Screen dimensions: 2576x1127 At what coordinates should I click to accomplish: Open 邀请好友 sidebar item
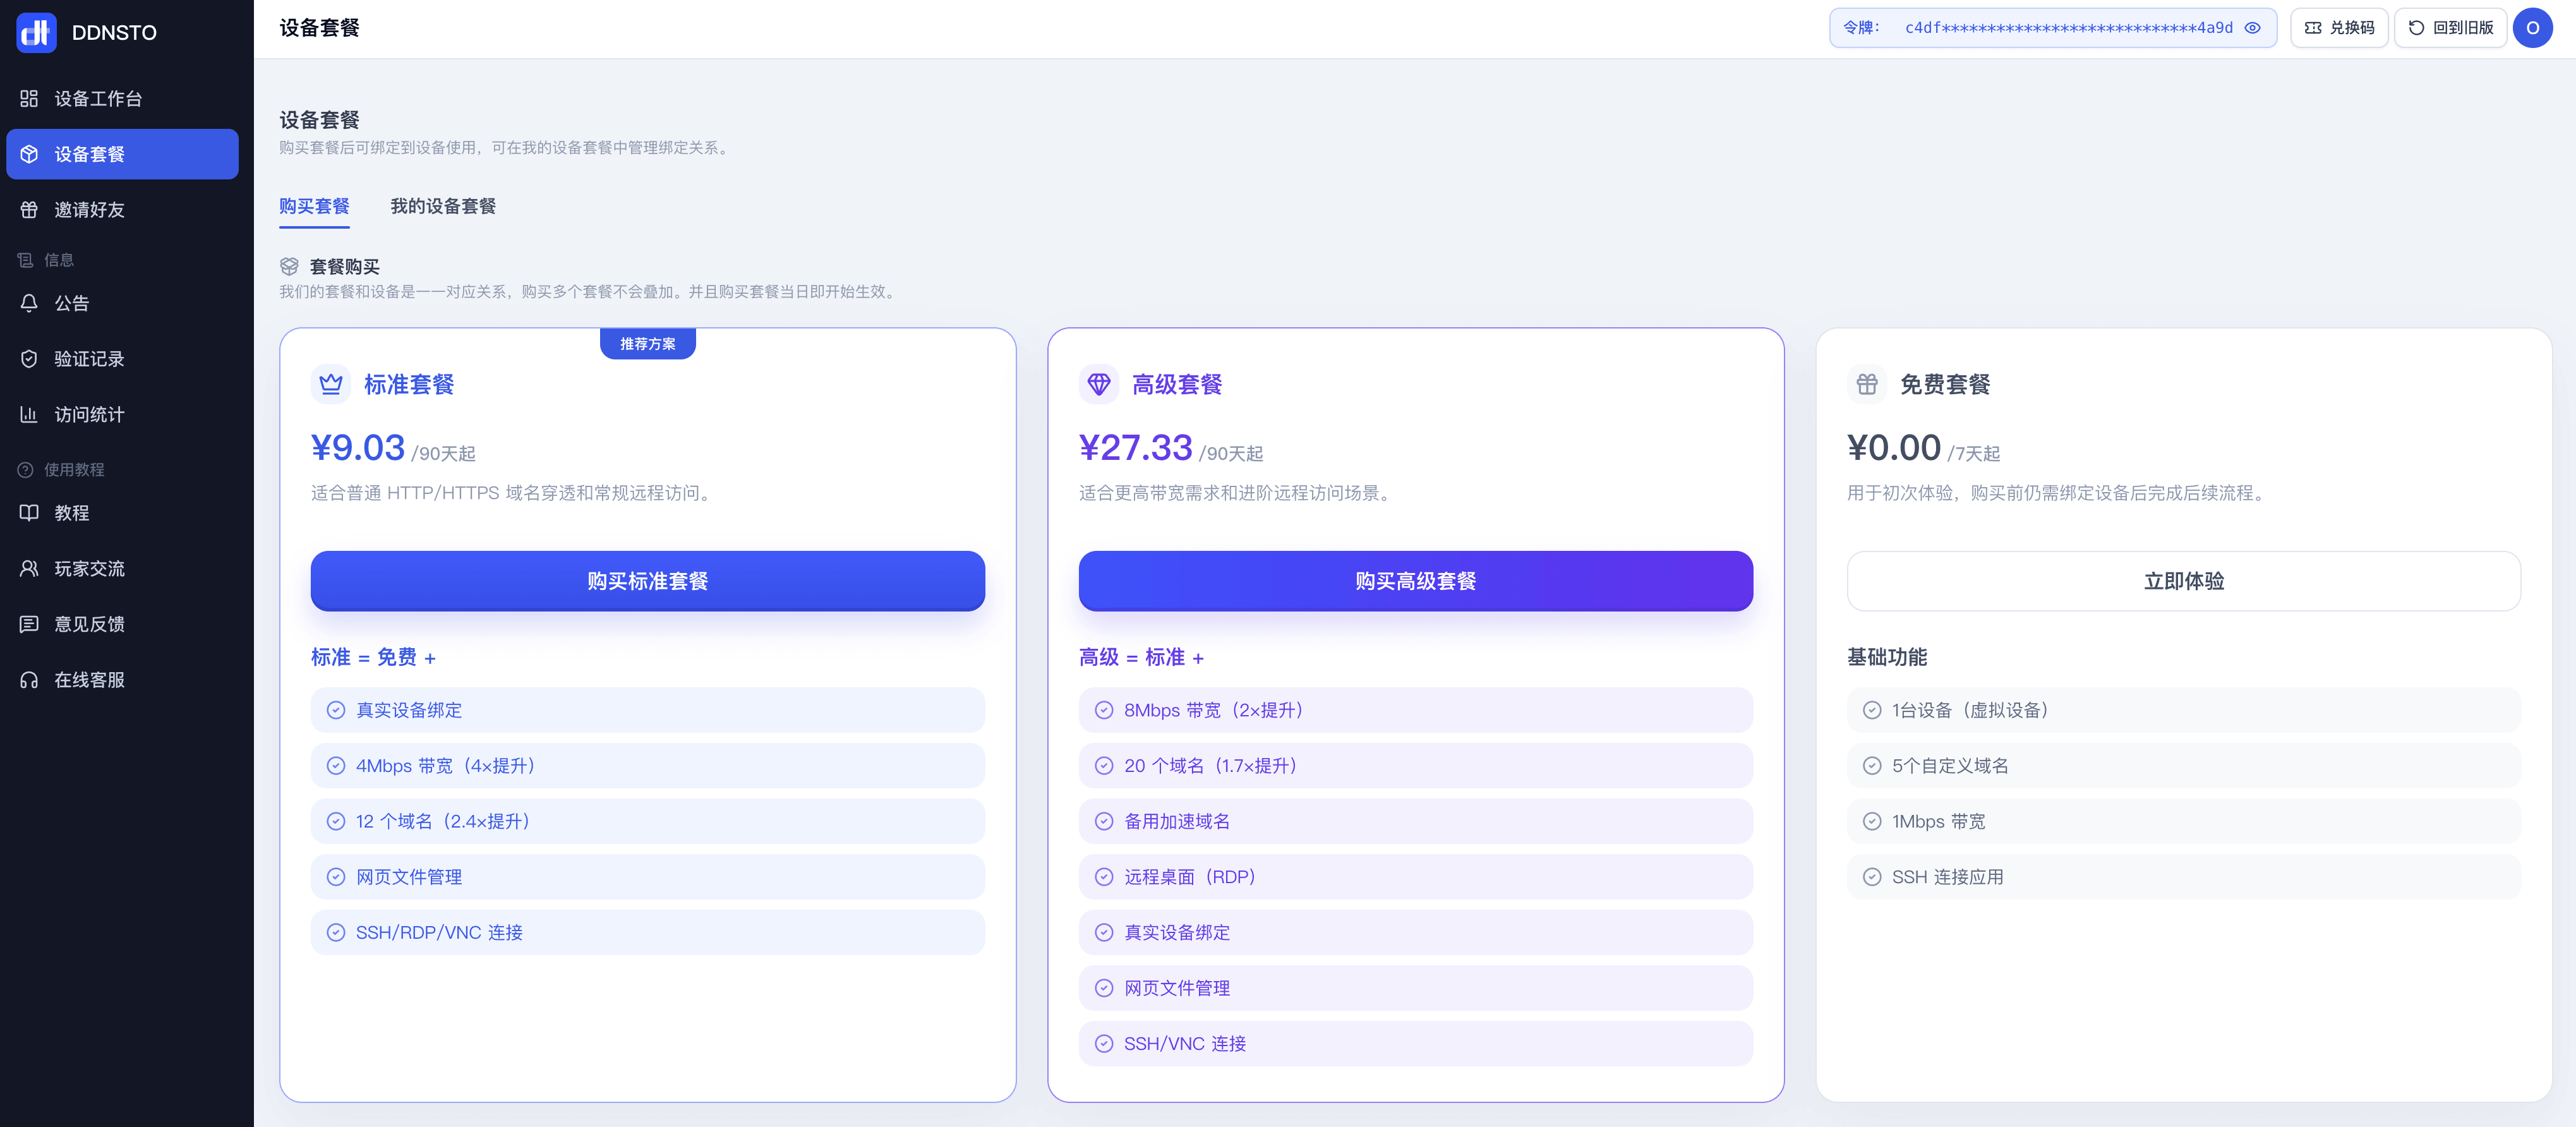click(x=122, y=210)
